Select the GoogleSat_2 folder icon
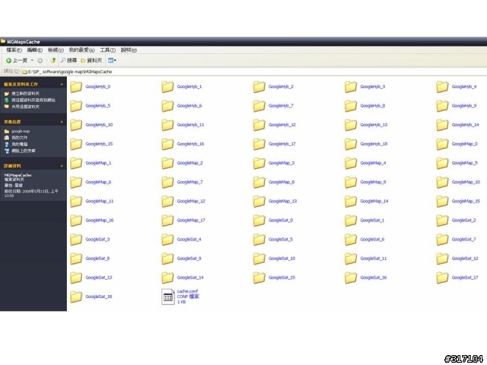Viewport: 487px width, 365px height. [442, 221]
